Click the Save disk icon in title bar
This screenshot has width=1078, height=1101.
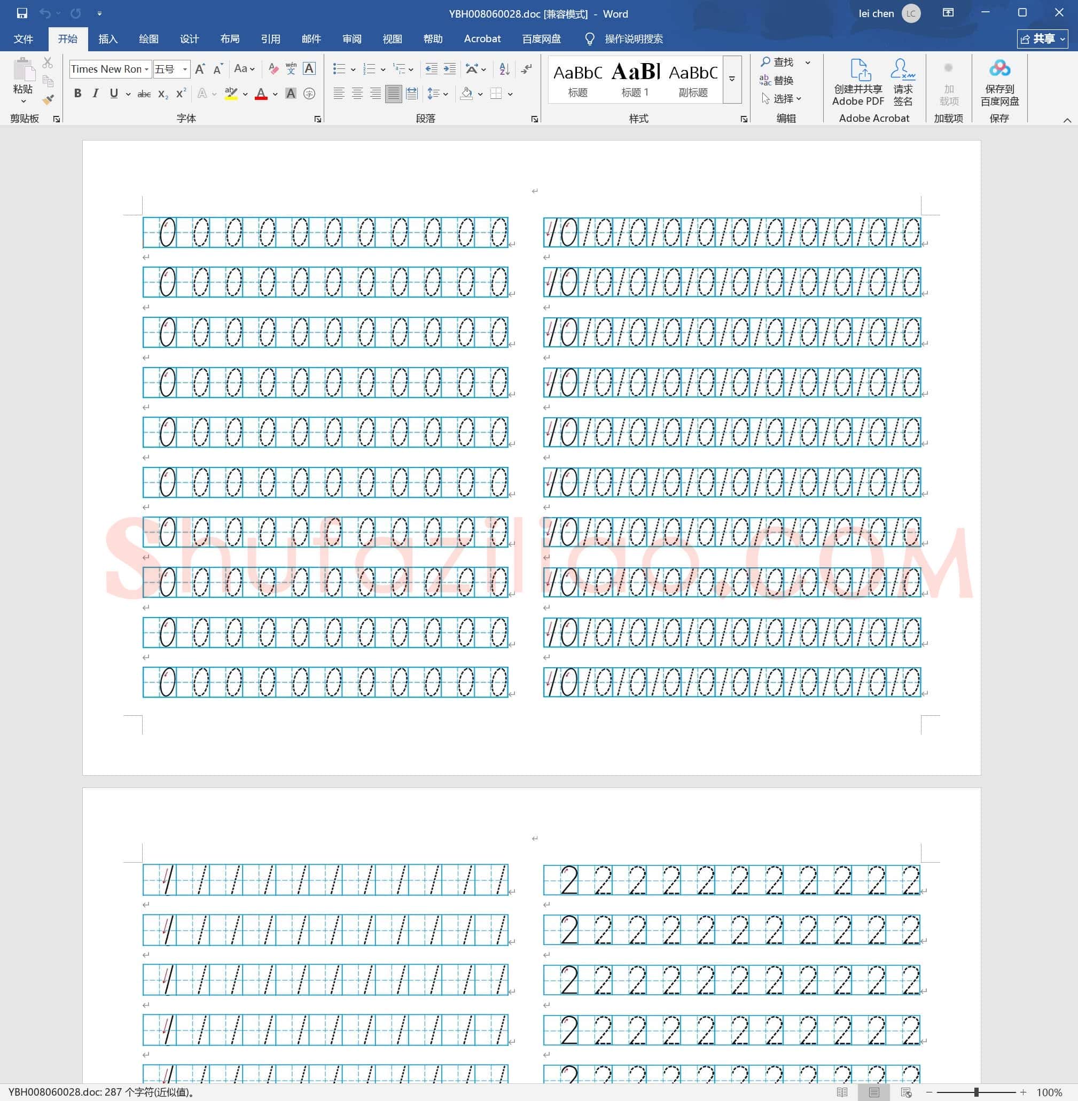[22, 13]
